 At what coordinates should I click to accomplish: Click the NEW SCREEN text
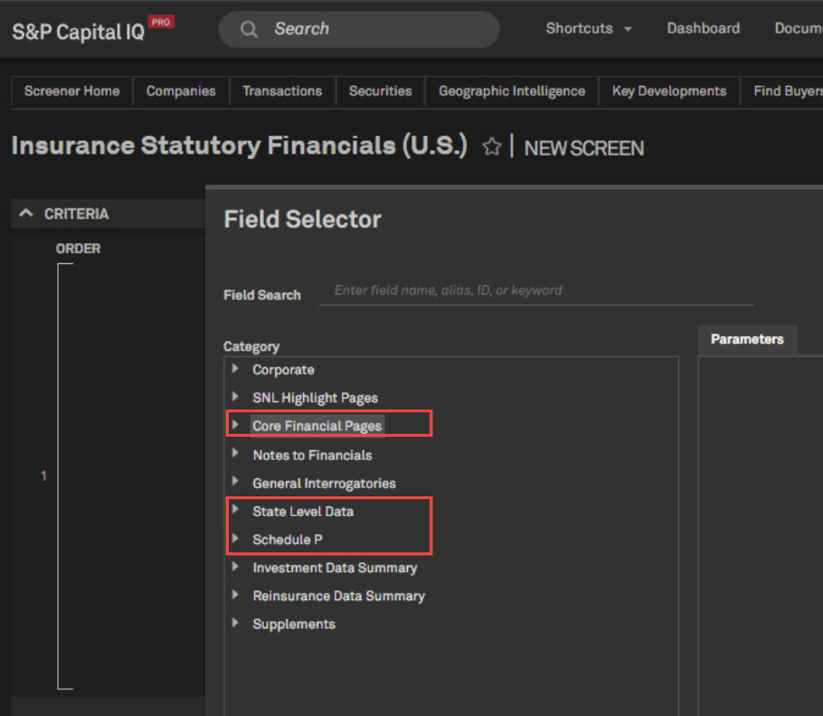click(x=583, y=148)
